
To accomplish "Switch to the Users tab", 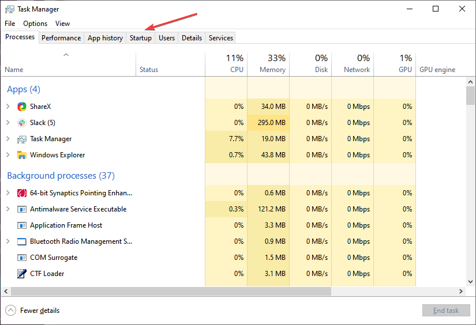I will pyautogui.click(x=167, y=38).
